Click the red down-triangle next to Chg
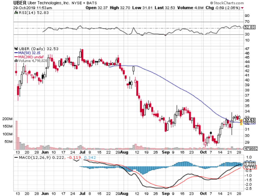Screen dimensions: 259x196 tap(242, 8)
